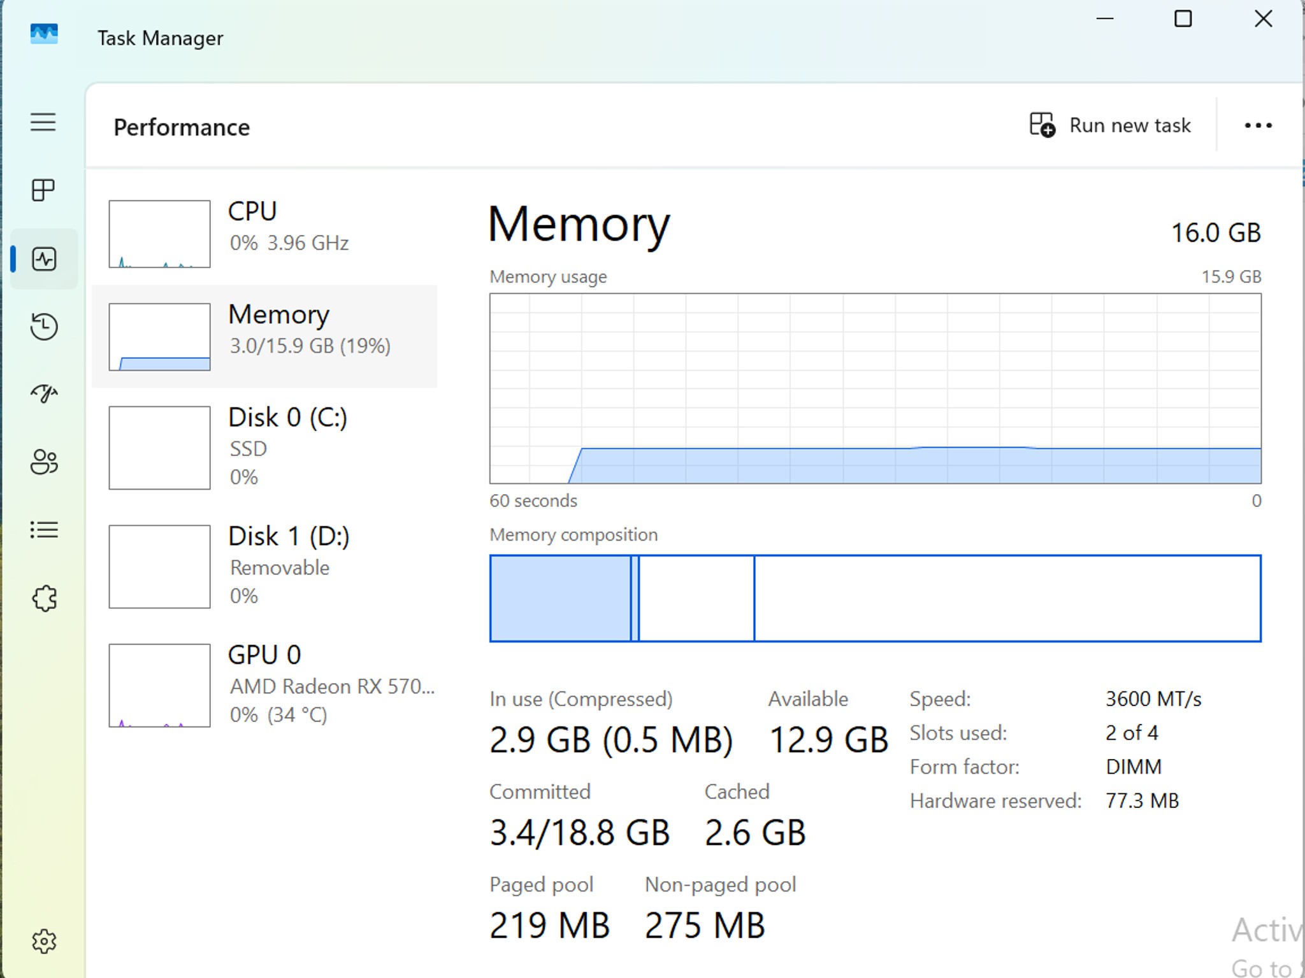This screenshot has width=1305, height=978.
Task: Click the in-use segment of Memory composition
Action: pos(560,599)
